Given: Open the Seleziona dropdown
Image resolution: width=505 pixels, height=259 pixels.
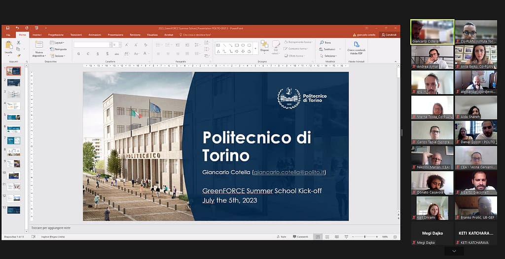Looking at the screenshot, I should [x=328, y=56].
